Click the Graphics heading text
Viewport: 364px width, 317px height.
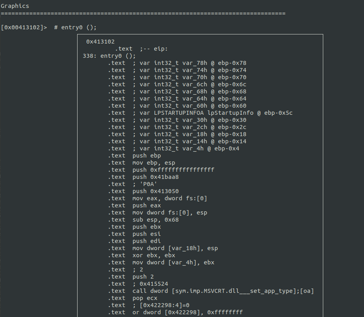coord(15,6)
